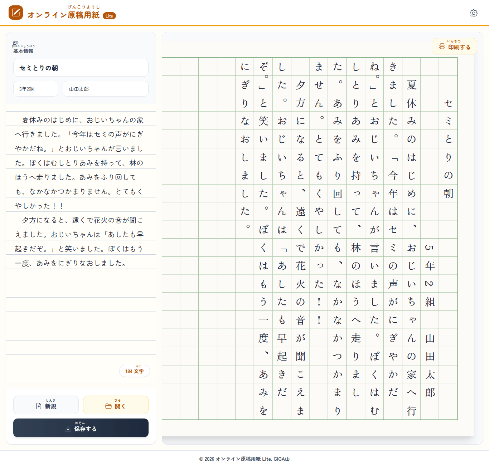The width and height of the screenshot is (489, 465).
Task: Click the folder icon beside 開く
Action: 108,406
